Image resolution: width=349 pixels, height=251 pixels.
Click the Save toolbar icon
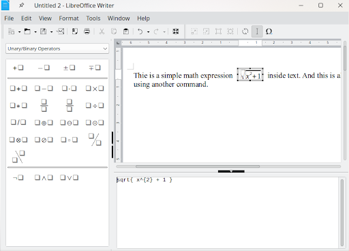tap(43, 31)
